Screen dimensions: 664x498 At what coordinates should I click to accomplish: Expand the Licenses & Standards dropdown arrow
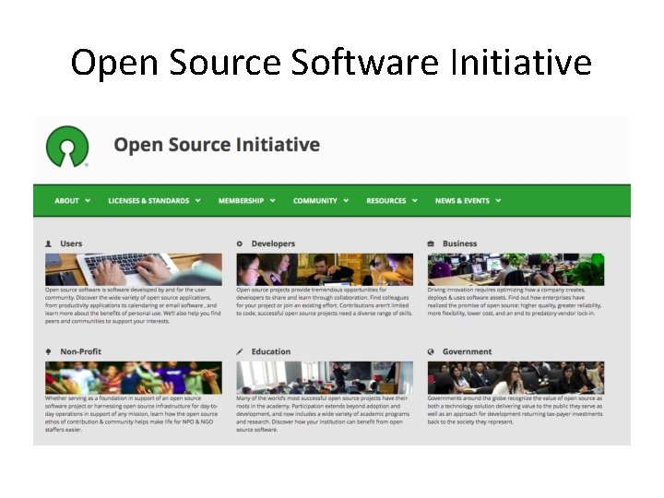(x=197, y=200)
